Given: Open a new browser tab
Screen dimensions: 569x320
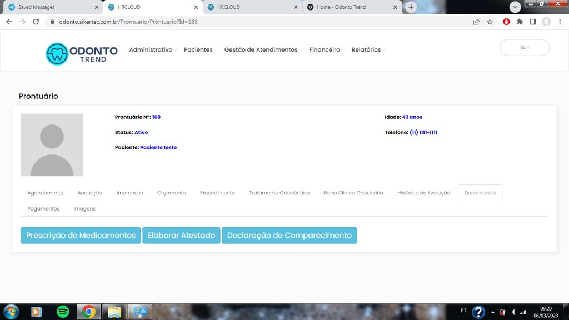Looking at the screenshot, I should coord(411,7).
